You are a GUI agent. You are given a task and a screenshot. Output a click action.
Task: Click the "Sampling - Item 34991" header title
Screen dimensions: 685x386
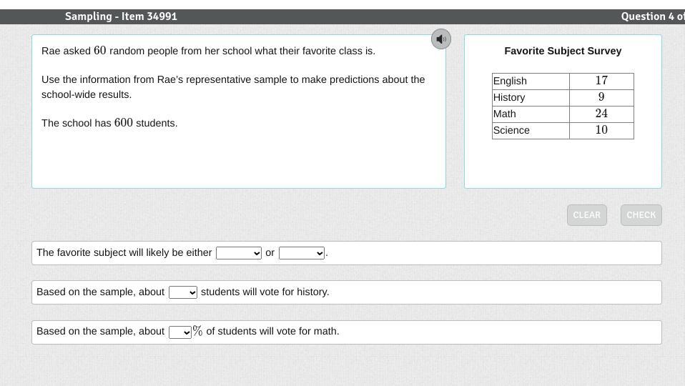click(x=121, y=16)
